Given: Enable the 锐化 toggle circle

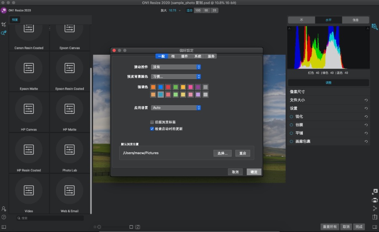Looking at the screenshot, I should pos(291,117).
